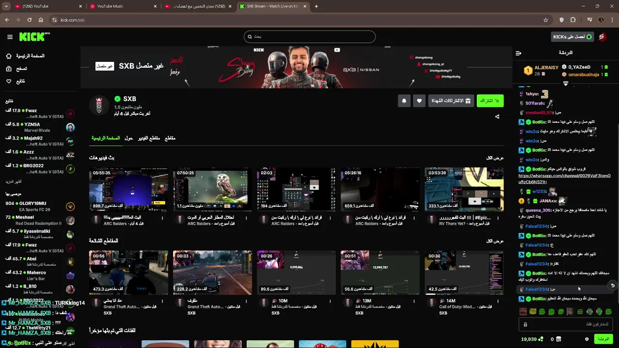Open new browser tab
The image size is (619, 348).
(316, 6)
